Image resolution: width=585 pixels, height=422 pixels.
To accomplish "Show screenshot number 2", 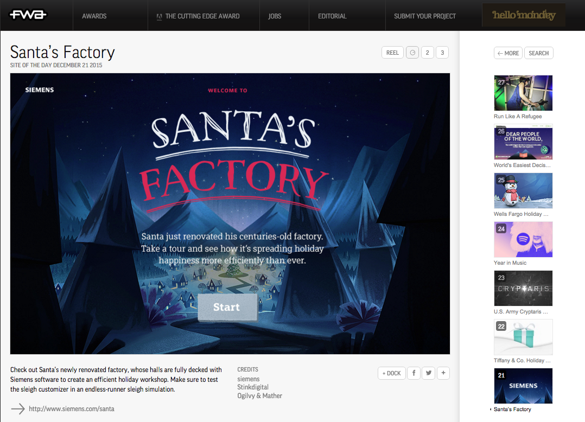I will (x=428, y=53).
